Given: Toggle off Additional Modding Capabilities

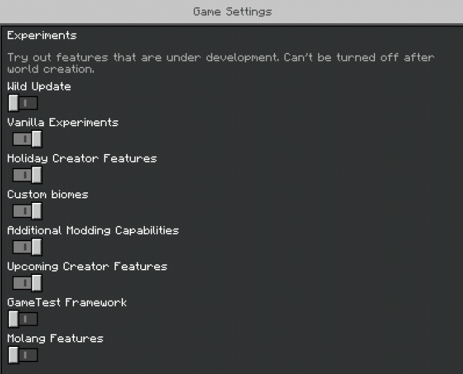Looking at the screenshot, I should pos(27,247).
